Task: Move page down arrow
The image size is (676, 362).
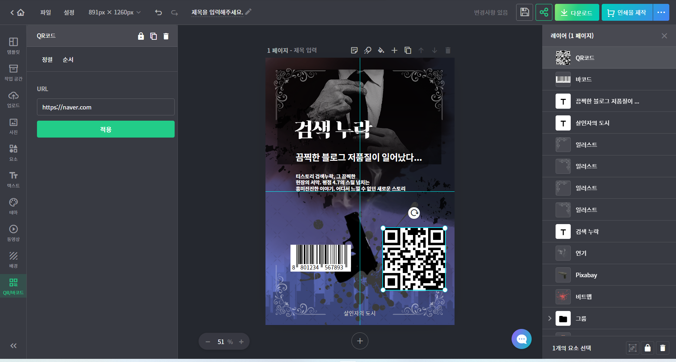Action: point(434,50)
